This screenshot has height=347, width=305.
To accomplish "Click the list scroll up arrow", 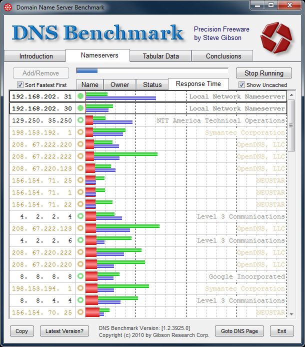I will (x=291, y=95).
